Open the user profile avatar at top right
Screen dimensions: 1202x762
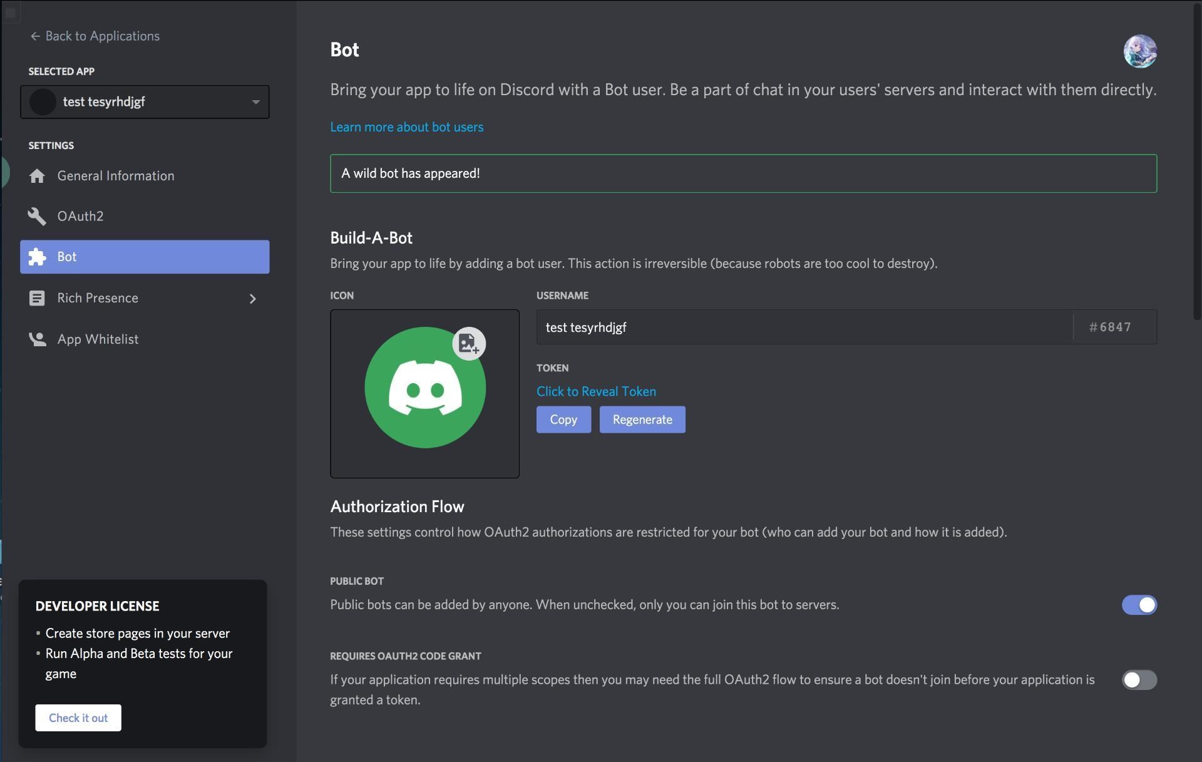(1139, 51)
